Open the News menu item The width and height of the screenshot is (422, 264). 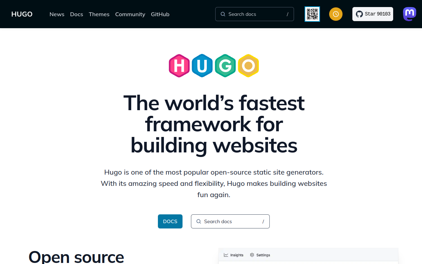click(x=57, y=14)
